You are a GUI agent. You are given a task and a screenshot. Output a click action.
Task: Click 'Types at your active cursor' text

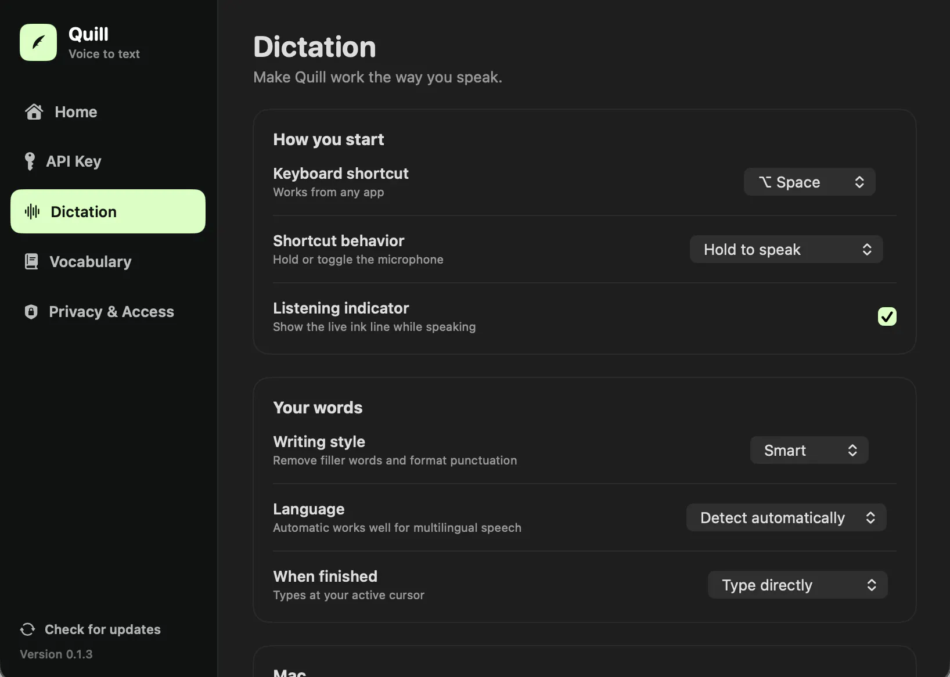coord(349,595)
